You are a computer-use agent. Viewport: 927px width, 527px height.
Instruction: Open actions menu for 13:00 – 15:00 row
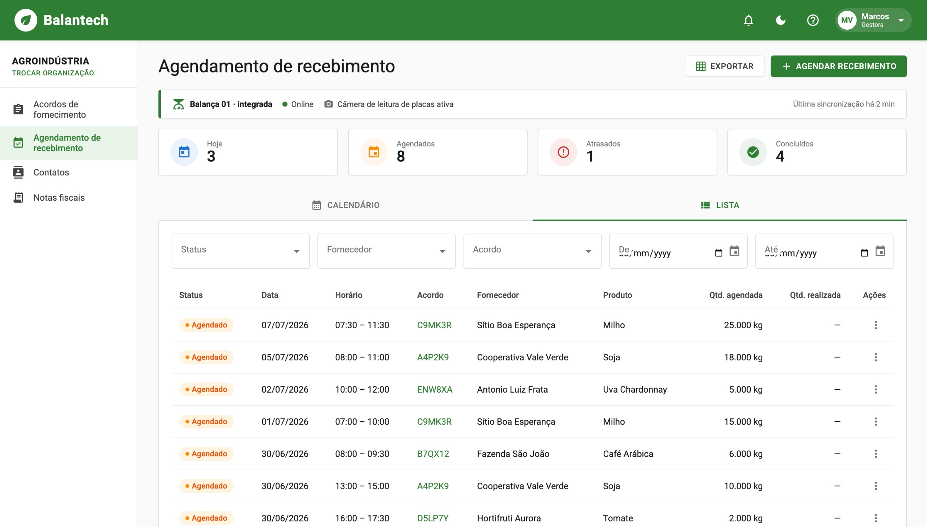coord(876,486)
